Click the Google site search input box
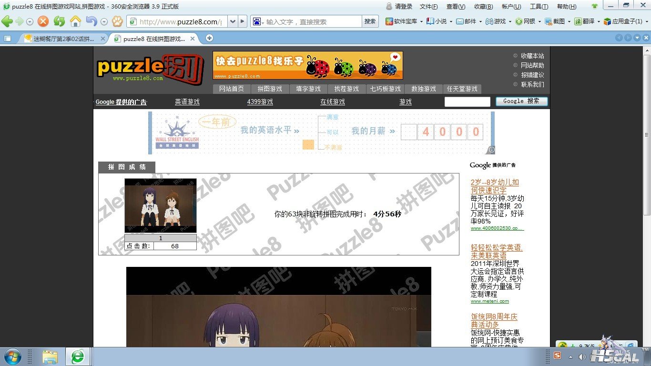 (x=468, y=102)
